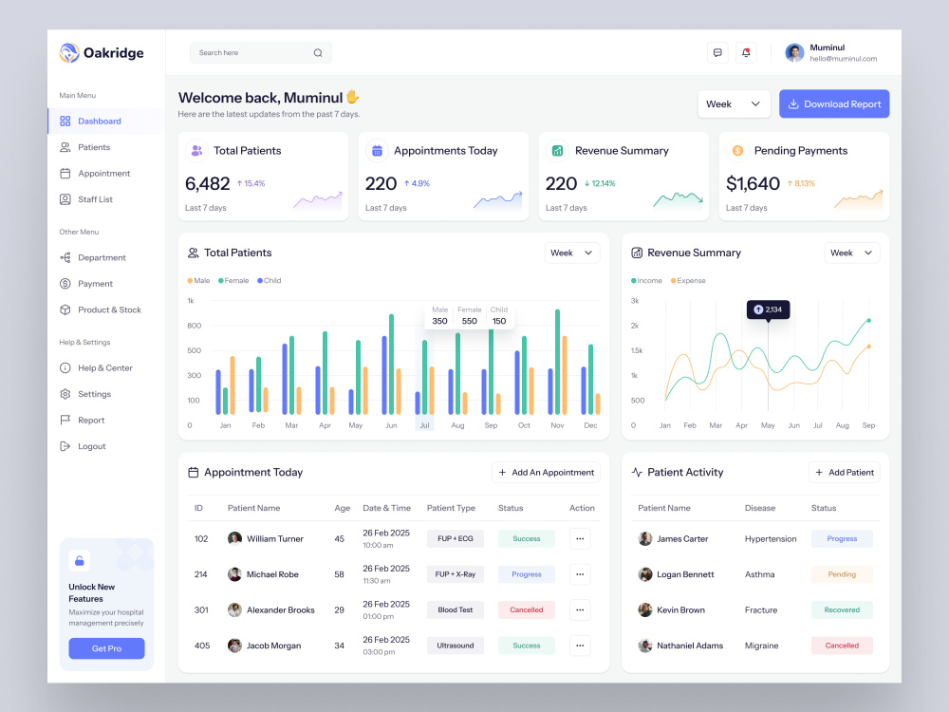Image resolution: width=949 pixels, height=712 pixels.
Task: Click the Blood Test patient type tag
Action: tap(456, 609)
